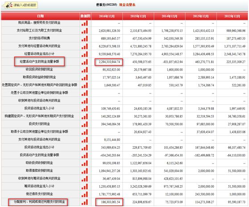Image resolution: width=249 pixels, height=207 pixels.
Task: Click value 95,590,187.73 in 2012 column
Action: 237,202
